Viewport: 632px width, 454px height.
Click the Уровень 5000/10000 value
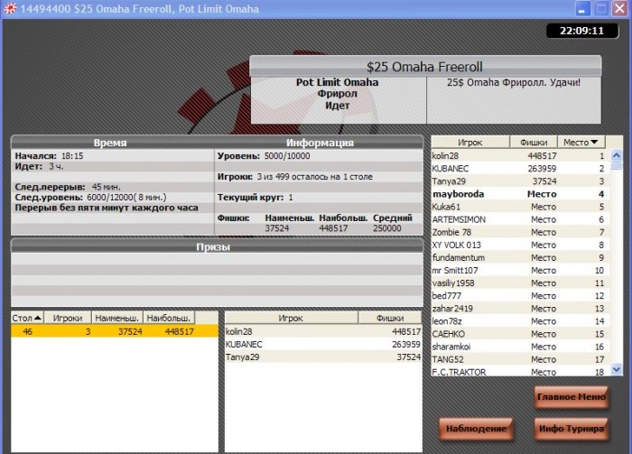pos(287,156)
